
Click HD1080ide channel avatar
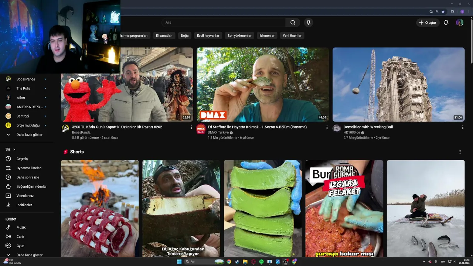(337, 129)
